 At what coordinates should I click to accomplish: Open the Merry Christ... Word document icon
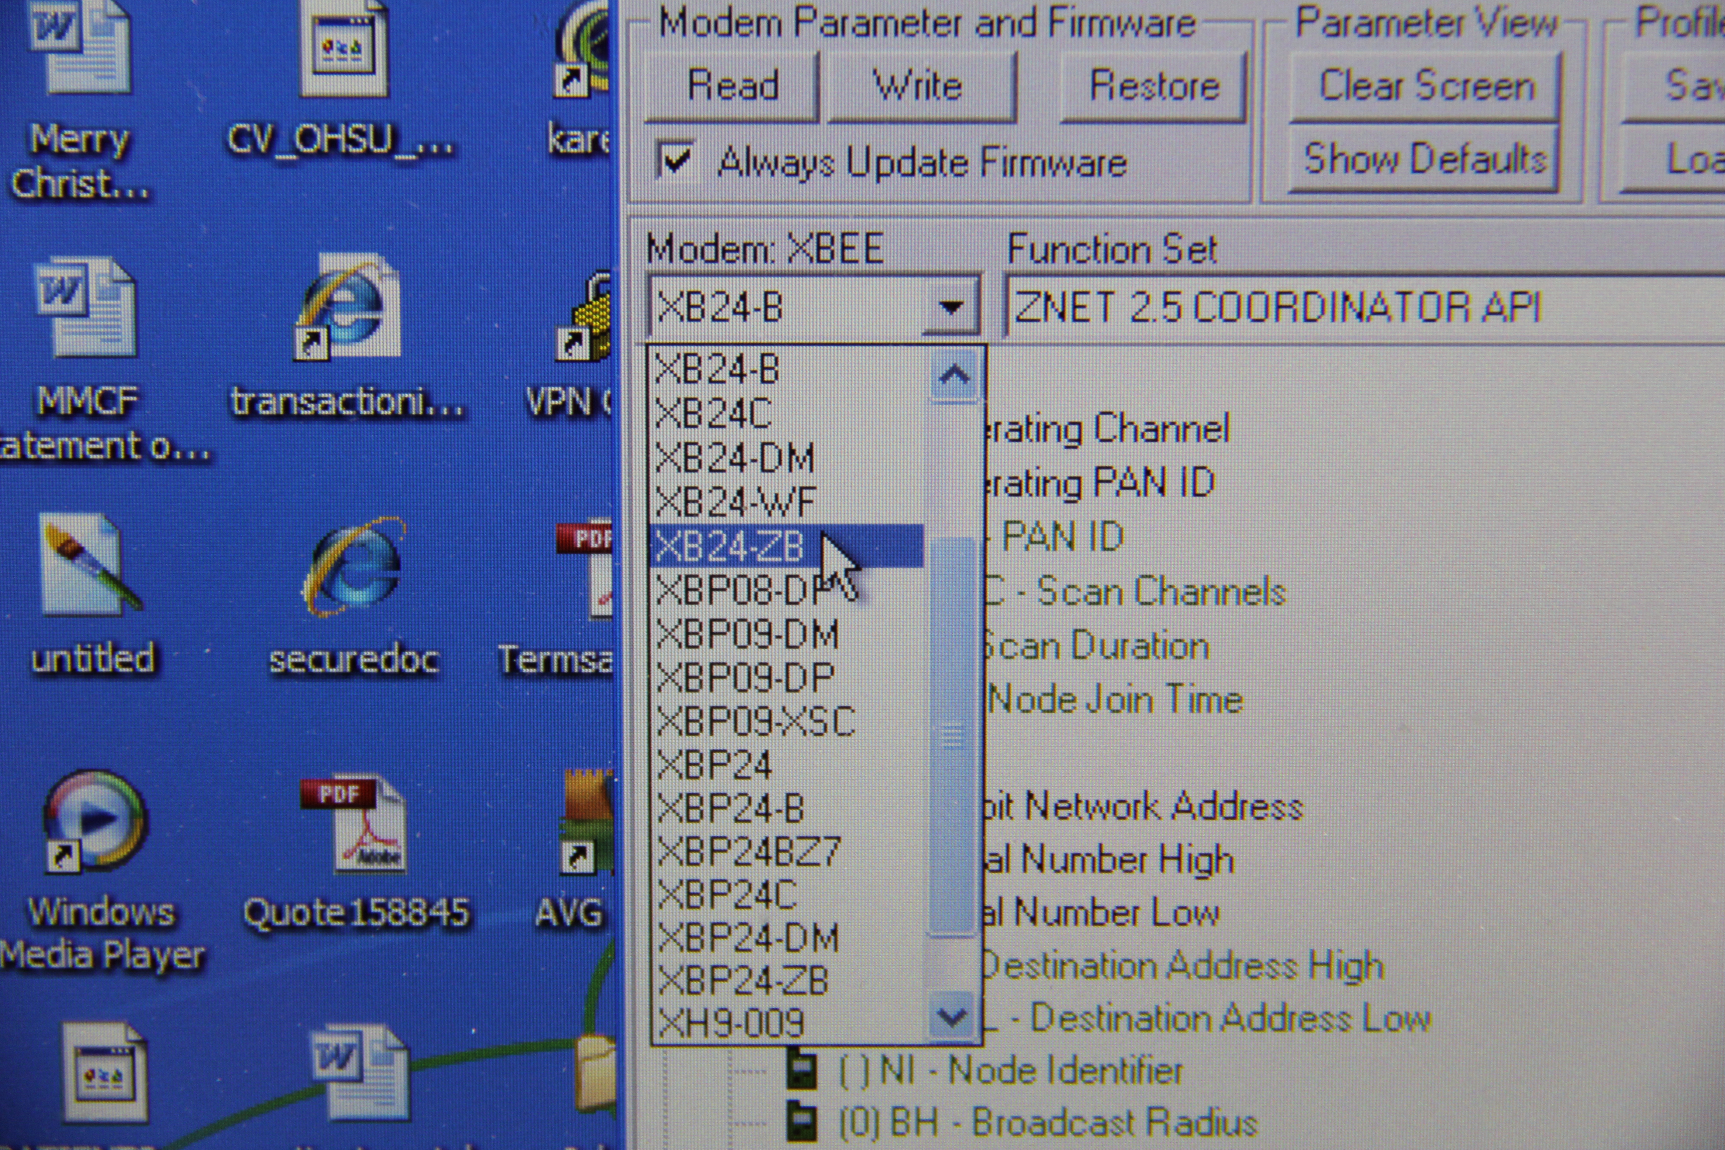click(81, 48)
